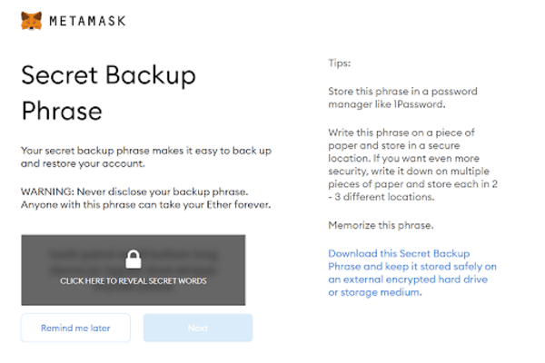545x363 pixels.
Task: Click the METAMASK wordmark text
Action: pyautogui.click(x=89, y=20)
